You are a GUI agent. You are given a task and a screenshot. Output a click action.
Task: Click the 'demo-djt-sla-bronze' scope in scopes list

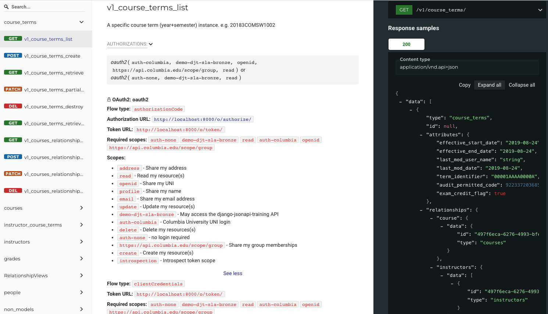(146, 214)
